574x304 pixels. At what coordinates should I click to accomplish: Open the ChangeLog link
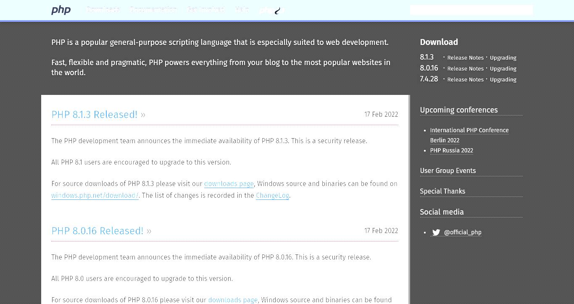(272, 196)
